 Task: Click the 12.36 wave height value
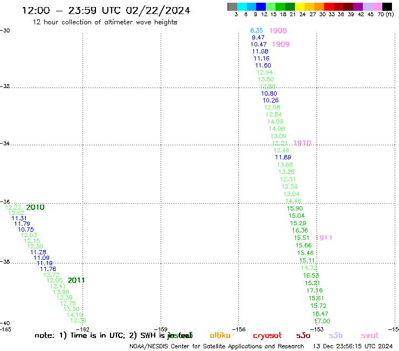[x=78, y=321]
